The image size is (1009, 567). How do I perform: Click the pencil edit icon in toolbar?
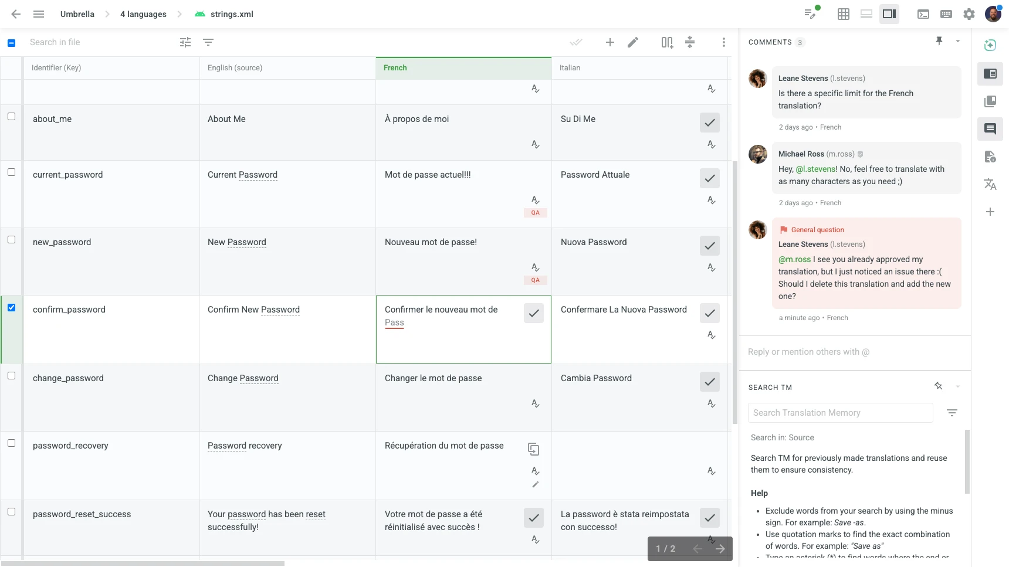click(x=633, y=42)
